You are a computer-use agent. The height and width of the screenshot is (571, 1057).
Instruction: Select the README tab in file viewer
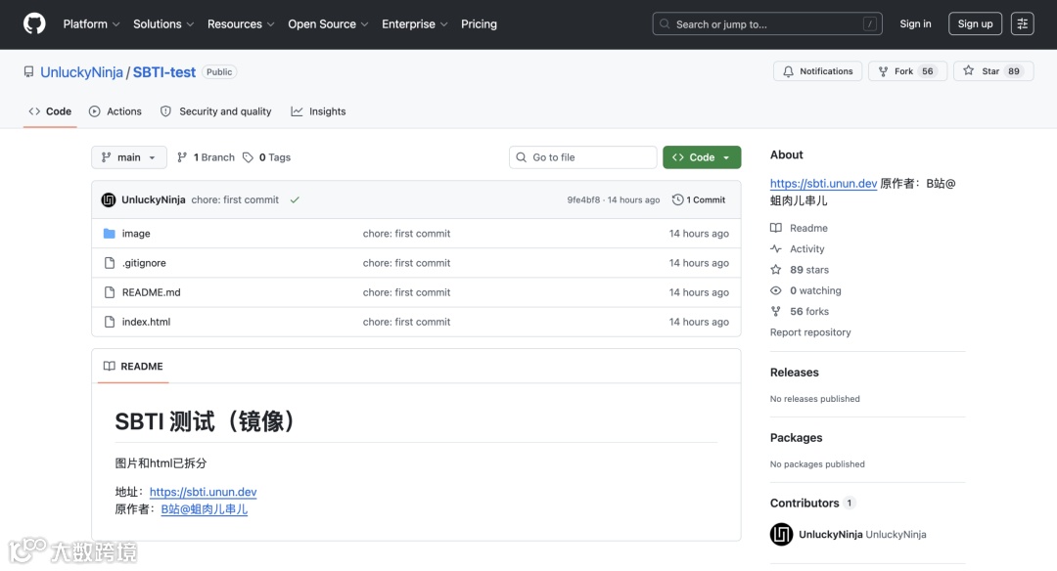pos(133,367)
